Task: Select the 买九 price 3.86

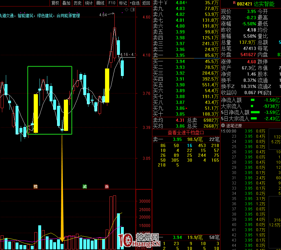Action: 180,108
